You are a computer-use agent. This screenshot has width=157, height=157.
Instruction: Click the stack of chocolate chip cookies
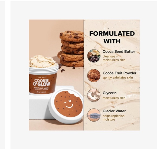(x=71, y=49)
